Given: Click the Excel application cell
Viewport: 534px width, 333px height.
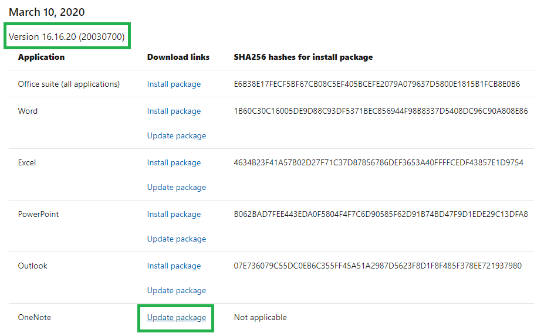Looking at the screenshot, I should click(x=27, y=162).
